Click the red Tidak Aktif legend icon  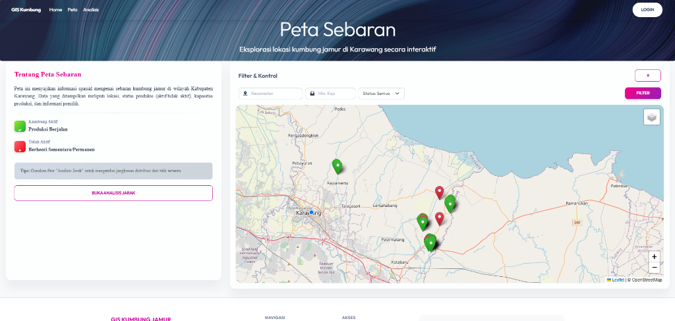point(20,147)
